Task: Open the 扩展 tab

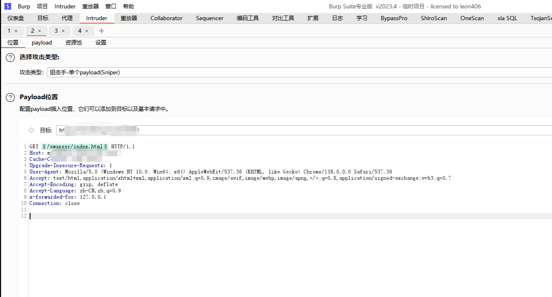Action: point(313,18)
